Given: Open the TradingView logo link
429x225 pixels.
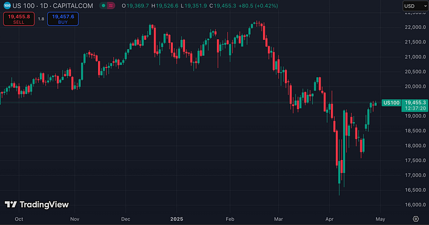Looking at the screenshot, I should click(x=37, y=205).
